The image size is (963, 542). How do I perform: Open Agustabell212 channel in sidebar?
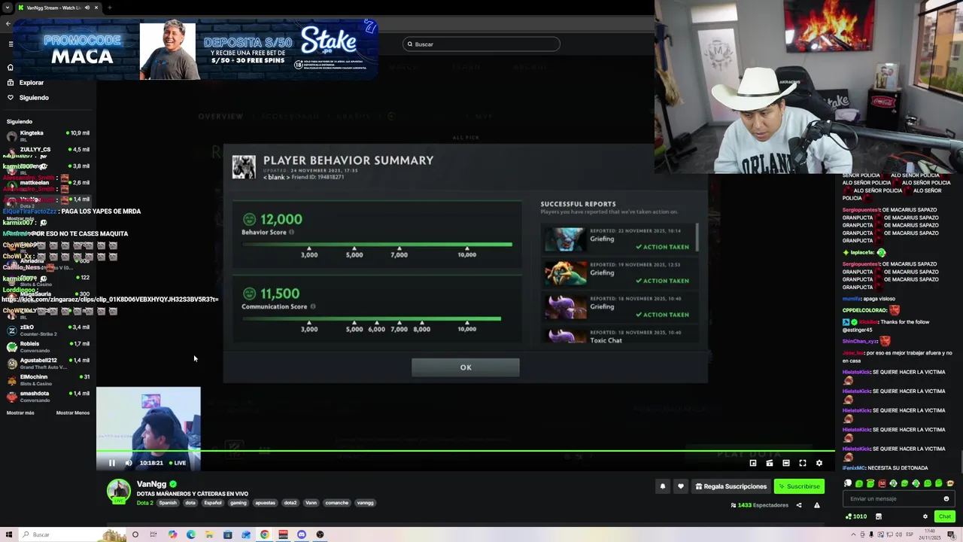tap(48, 364)
